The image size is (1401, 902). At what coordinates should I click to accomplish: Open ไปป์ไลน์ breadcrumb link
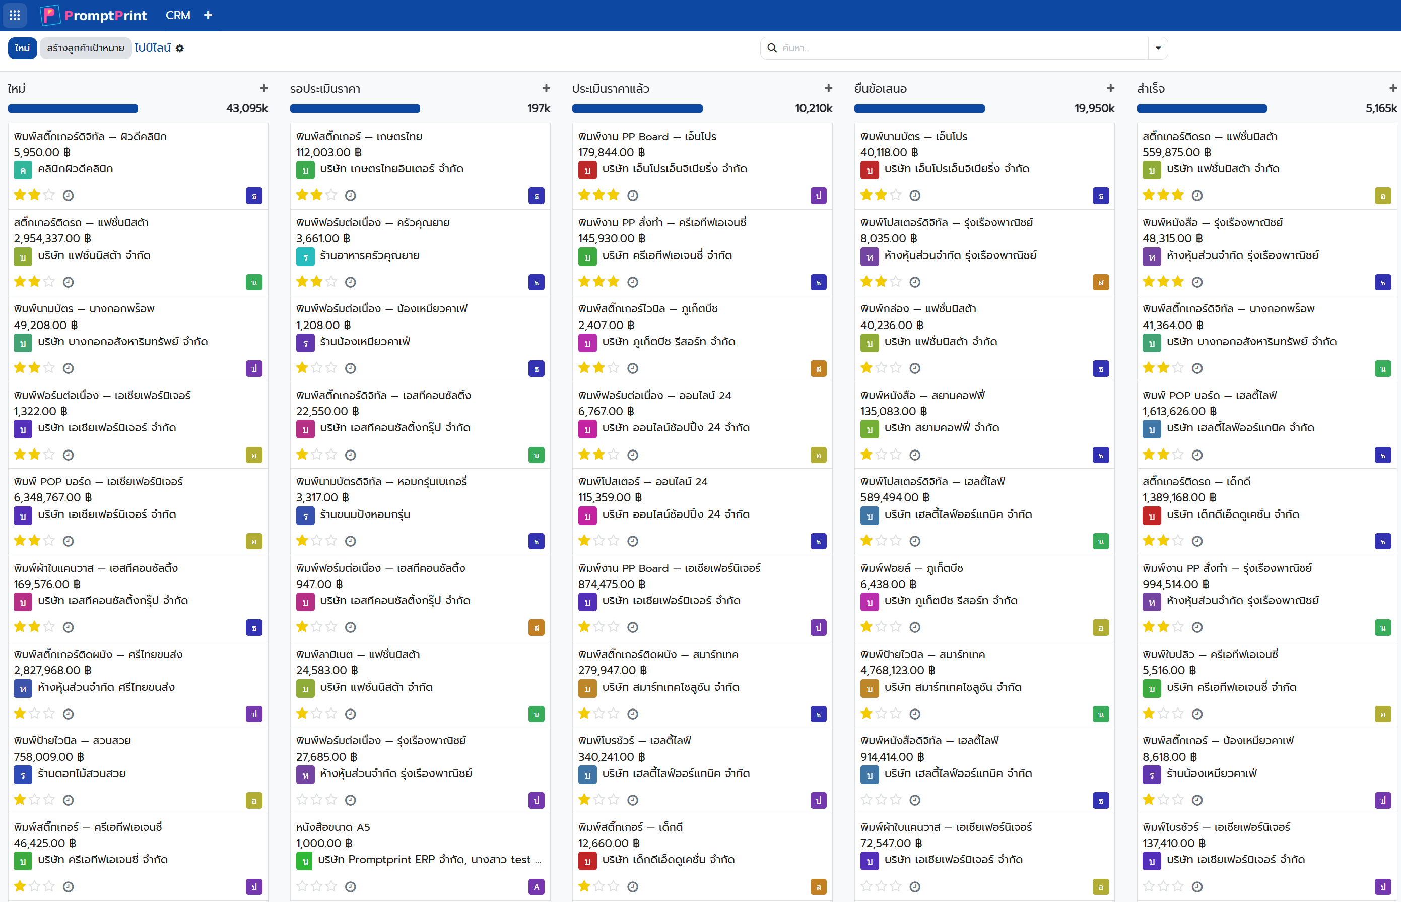coord(153,48)
